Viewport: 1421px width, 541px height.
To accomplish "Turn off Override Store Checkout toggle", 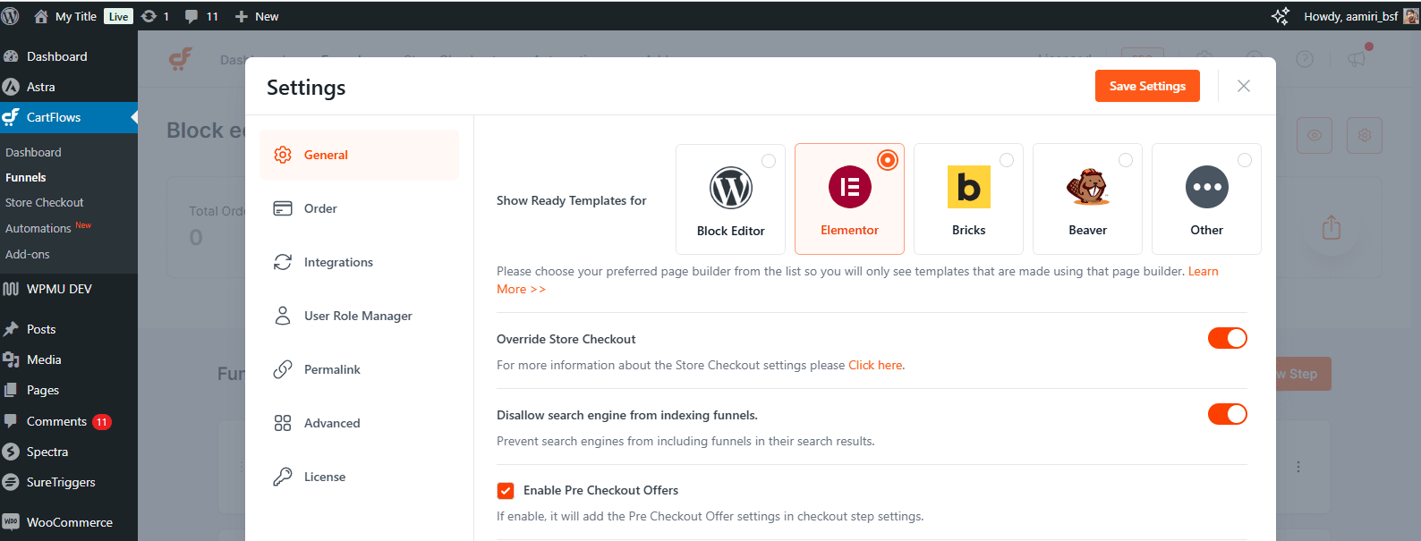I will pyautogui.click(x=1227, y=338).
